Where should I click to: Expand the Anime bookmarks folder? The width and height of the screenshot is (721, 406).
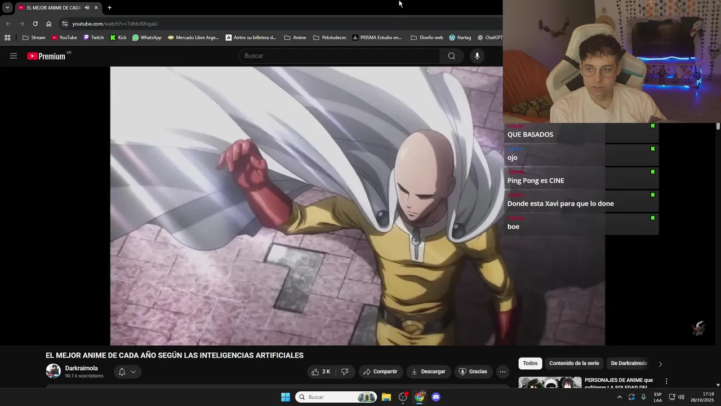pos(295,38)
